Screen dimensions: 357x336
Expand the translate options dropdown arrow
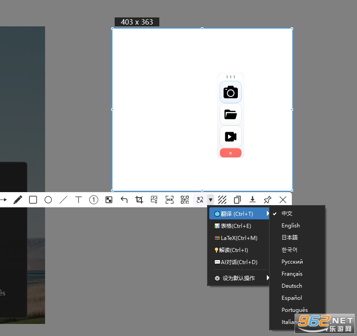click(211, 200)
